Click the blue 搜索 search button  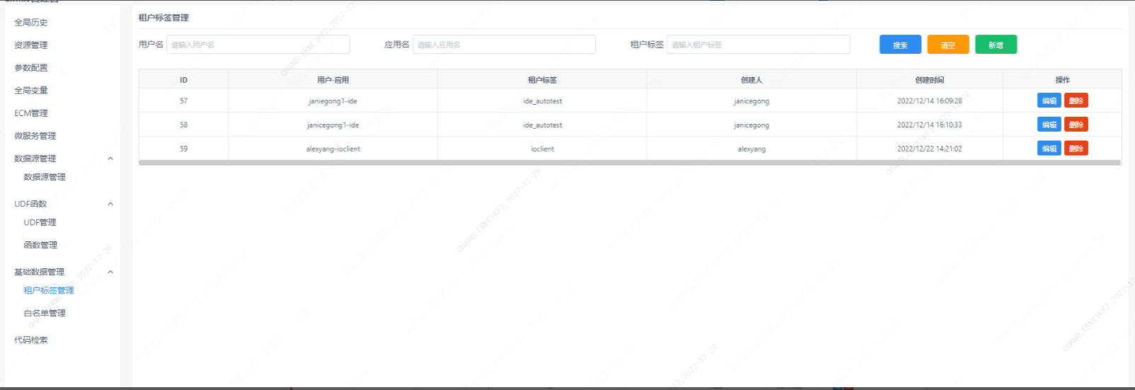pyautogui.click(x=900, y=45)
